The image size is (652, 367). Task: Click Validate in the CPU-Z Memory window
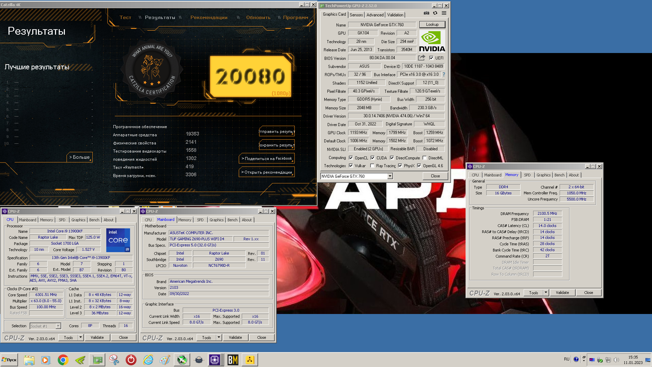pyautogui.click(x=562, y=293)
